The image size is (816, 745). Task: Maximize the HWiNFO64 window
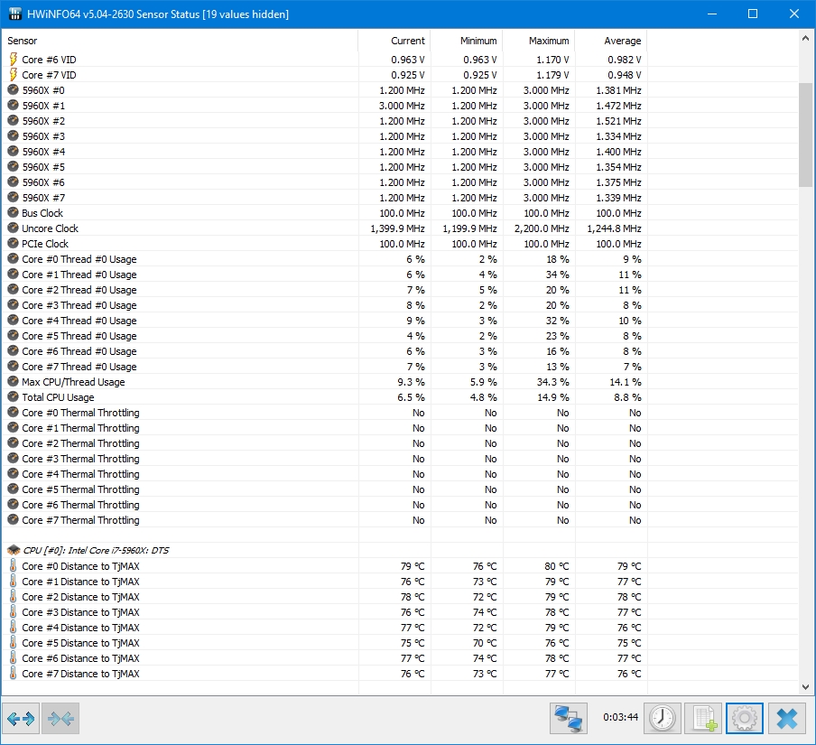pos(753,14)
